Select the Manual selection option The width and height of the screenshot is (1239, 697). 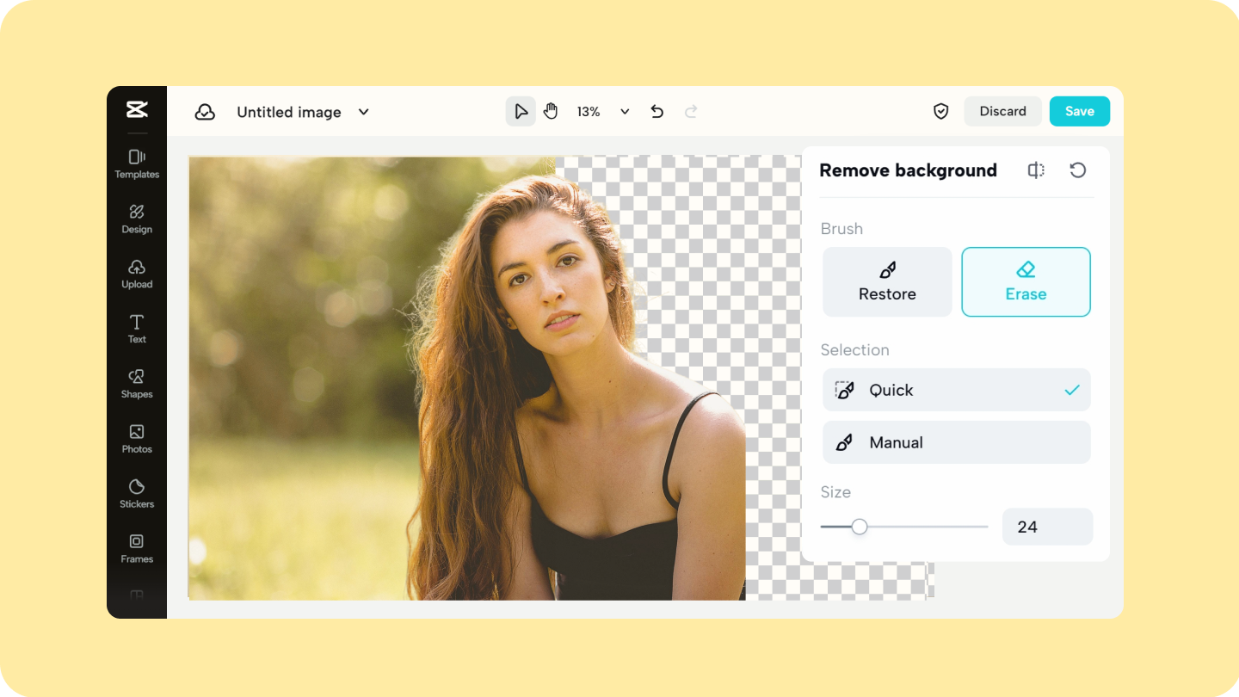(957, 442)
